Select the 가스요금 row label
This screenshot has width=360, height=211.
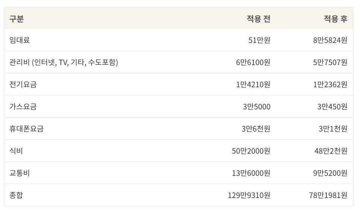point(23,107)
